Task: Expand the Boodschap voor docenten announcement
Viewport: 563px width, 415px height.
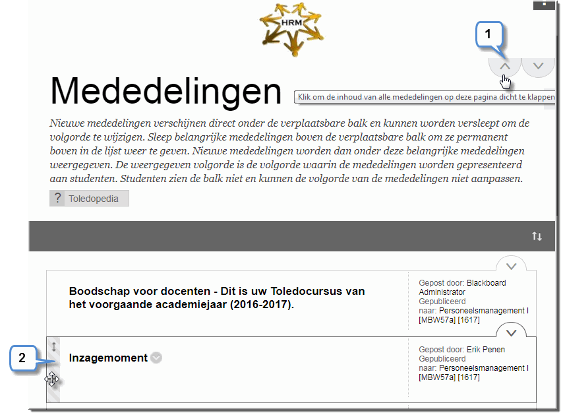Action: (x=511, y=266)
